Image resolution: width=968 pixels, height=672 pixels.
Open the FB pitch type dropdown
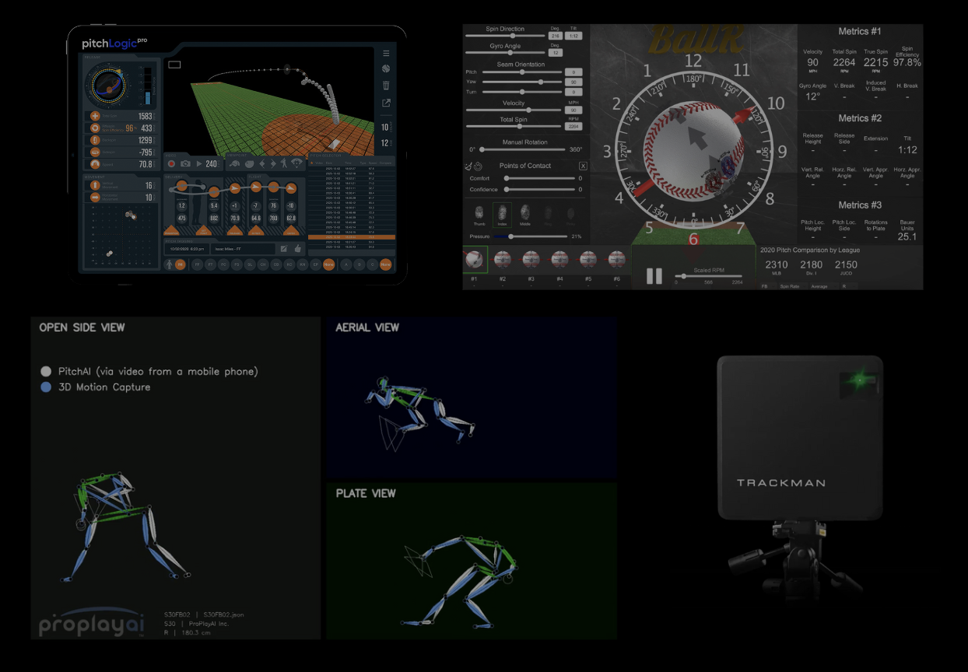pyautogui.click(x=769, y=286)
